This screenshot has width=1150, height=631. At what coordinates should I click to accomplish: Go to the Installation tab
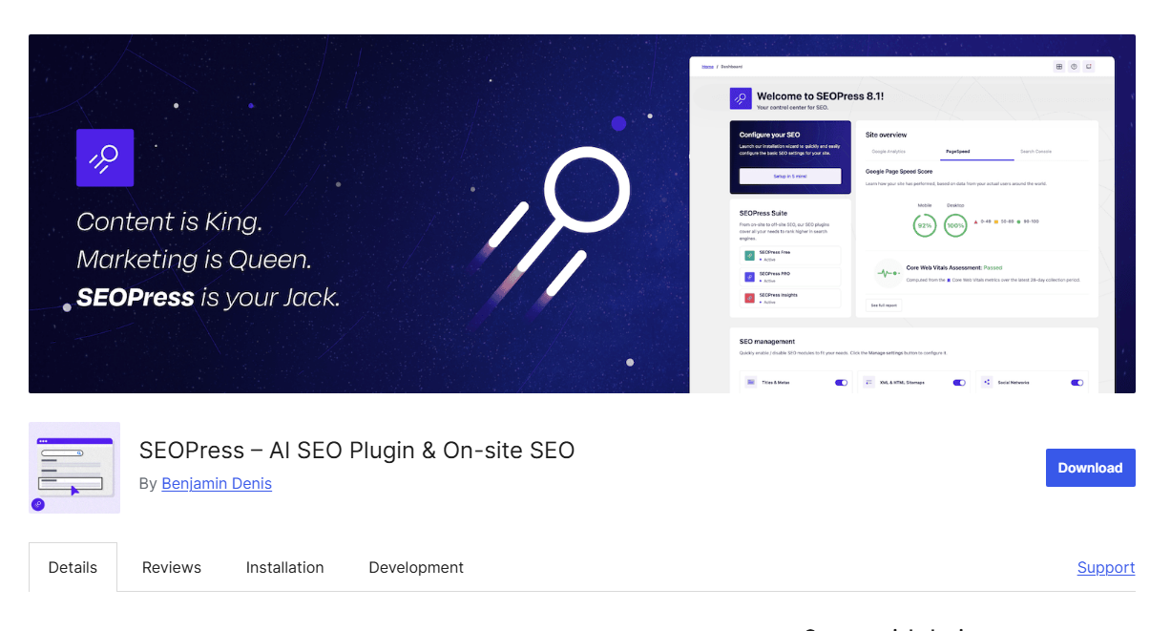point(284,567)
